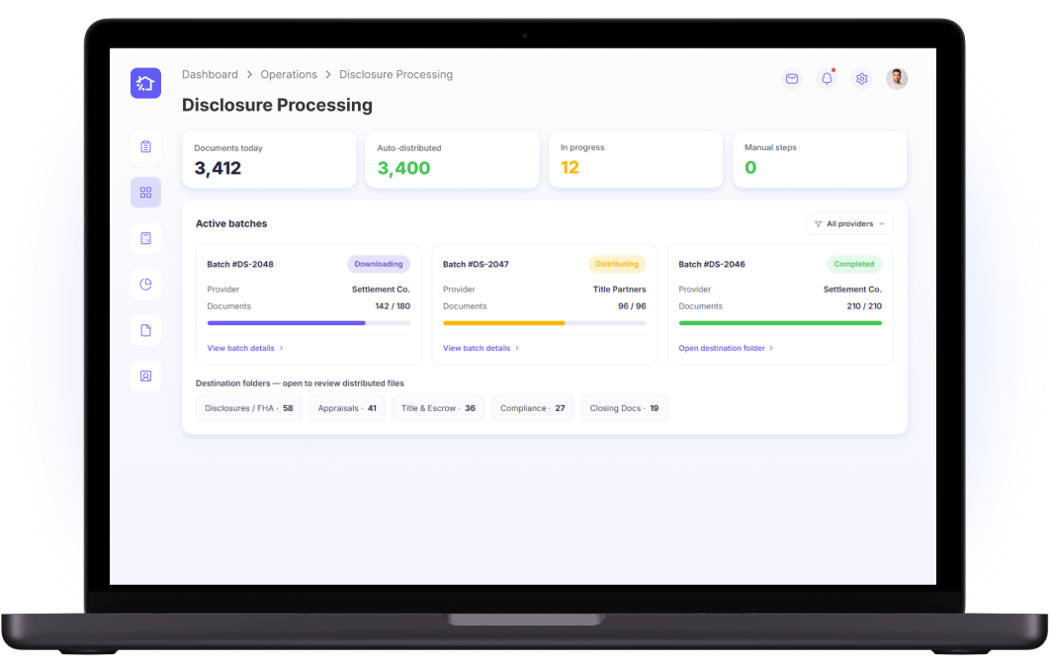Click the Batch #DS-2046 progress bar
1050x667 pixels.
780,323
